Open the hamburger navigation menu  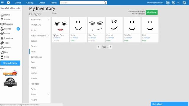pyautogui.click(x=2, y=3)
